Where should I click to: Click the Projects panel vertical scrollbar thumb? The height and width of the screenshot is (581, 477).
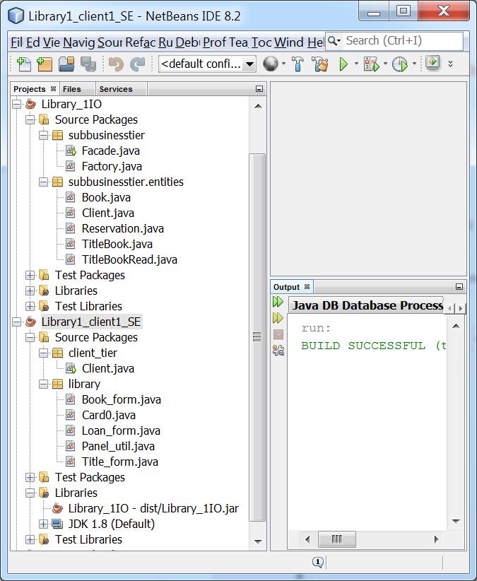click(x=257, y=337)
